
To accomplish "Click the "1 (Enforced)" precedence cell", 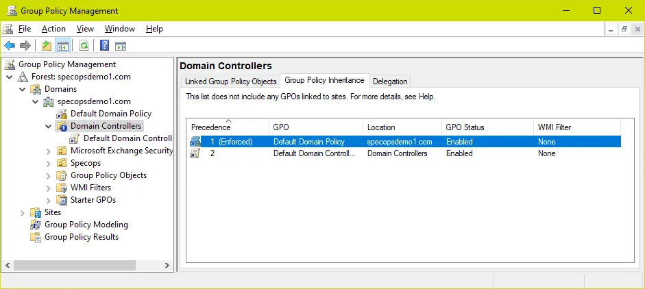I will pyautogui.click(x=231, y=142).
